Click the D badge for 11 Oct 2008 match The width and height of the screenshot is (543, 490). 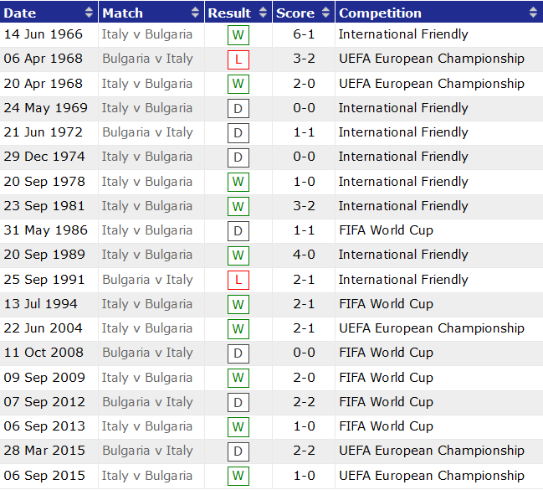coord(238,353)
